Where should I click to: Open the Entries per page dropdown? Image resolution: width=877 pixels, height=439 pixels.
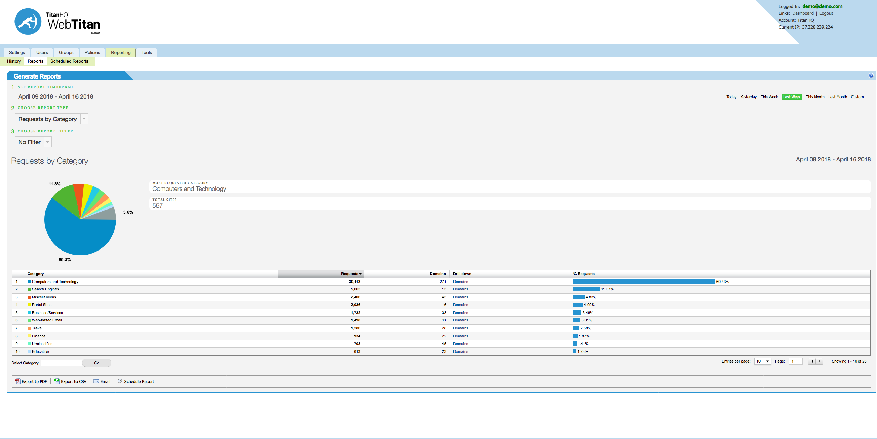click(x=762, y=361)
